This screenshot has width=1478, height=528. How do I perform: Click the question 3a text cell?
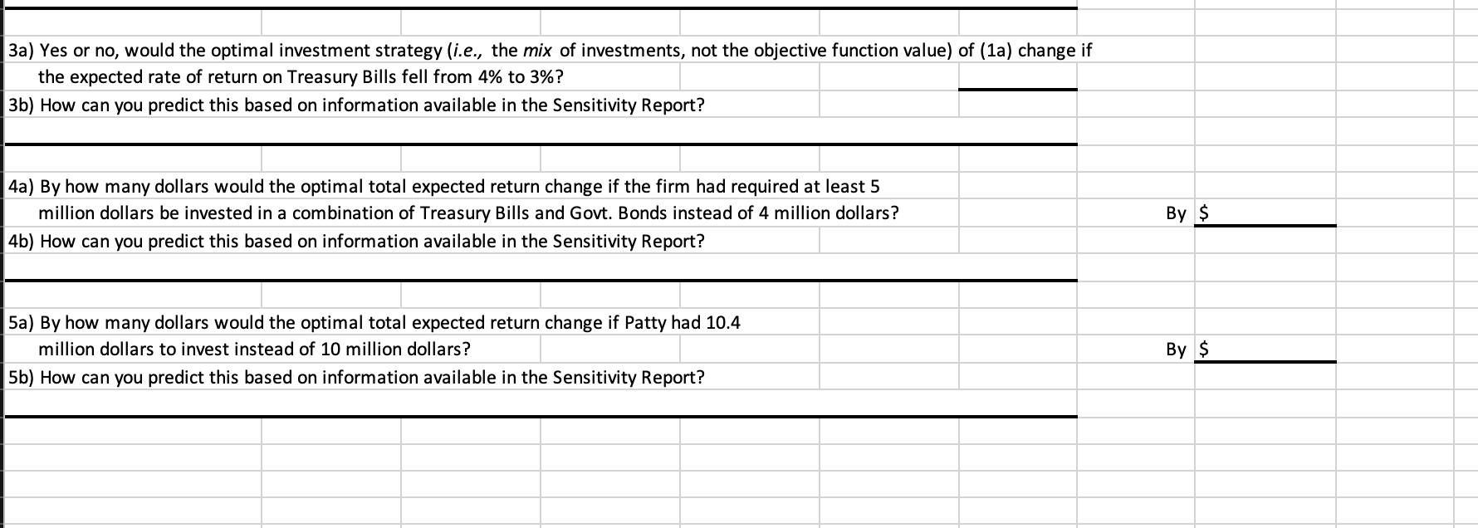click(x=550, y=50)
